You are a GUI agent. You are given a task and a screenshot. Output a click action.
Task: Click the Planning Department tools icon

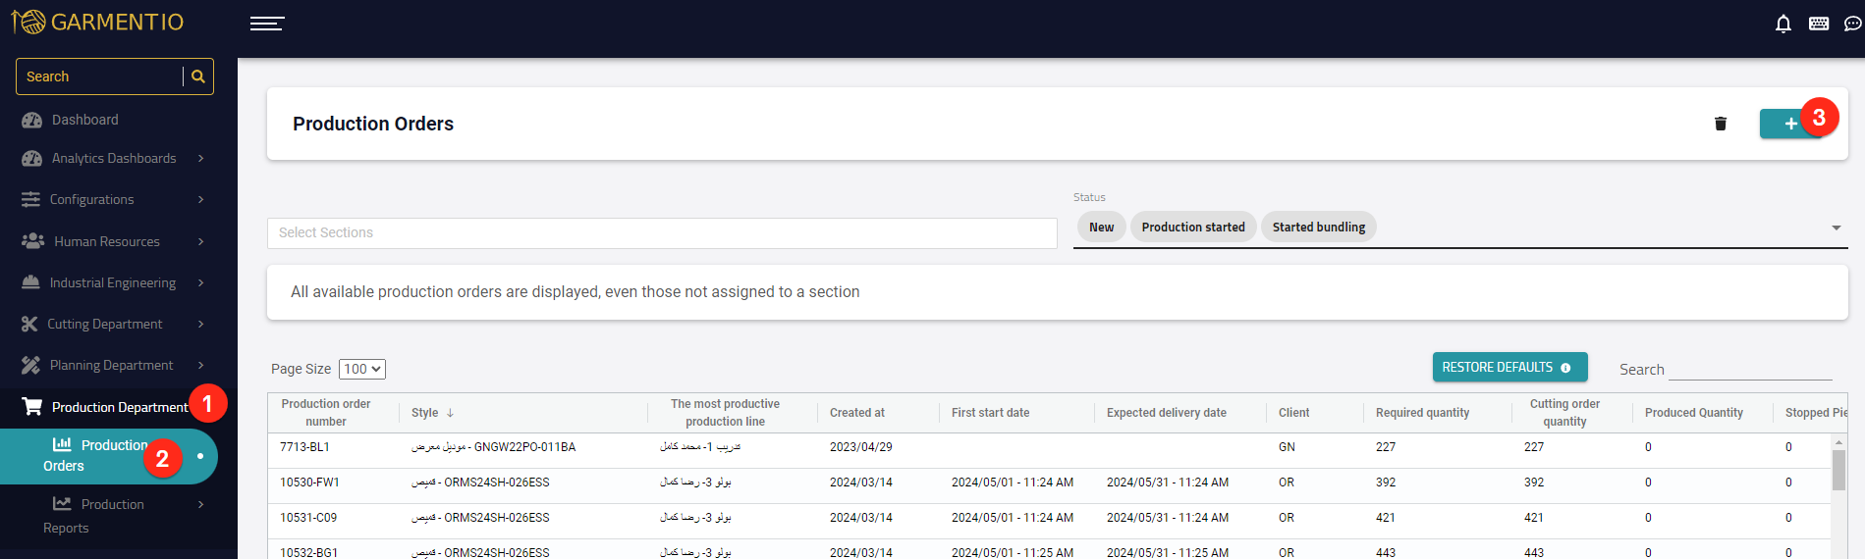pyautogui.click(x=31, y=365)
